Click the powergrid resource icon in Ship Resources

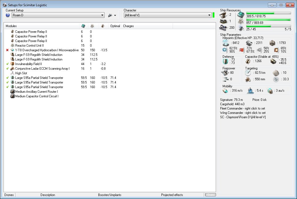[241, 21]
